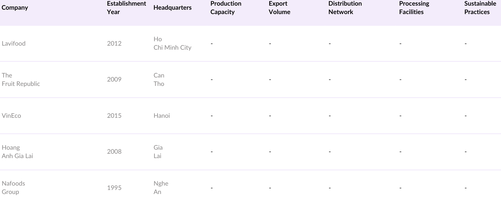Click the Ho Chi Minh City cell
This screenshot has height=204, width=501.
pyautogui.click(x=172, y=43)
